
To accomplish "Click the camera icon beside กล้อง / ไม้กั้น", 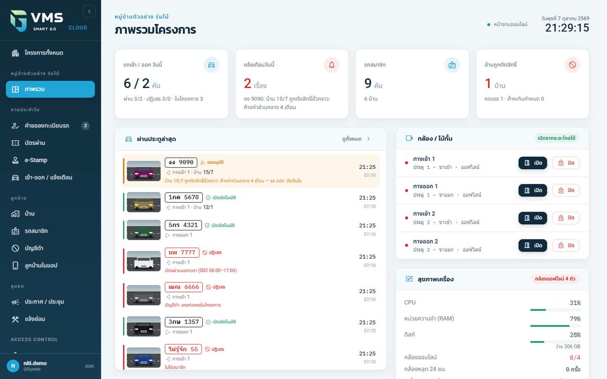I will (409, 138).
